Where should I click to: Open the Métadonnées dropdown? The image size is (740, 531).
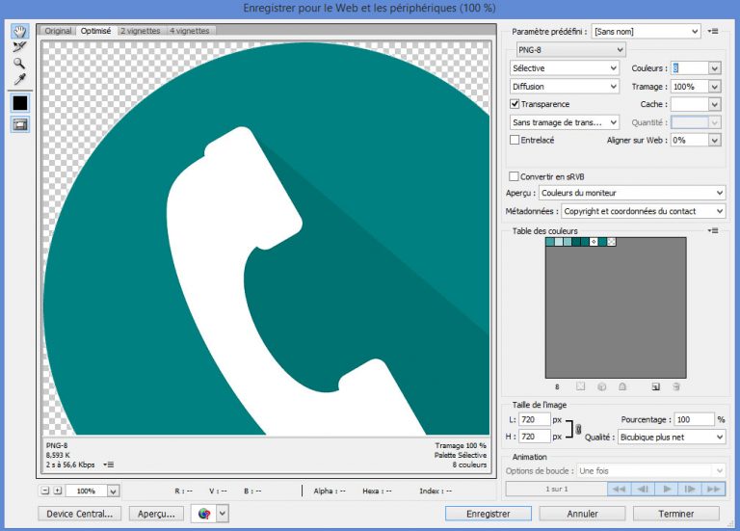tap(644, 211)
